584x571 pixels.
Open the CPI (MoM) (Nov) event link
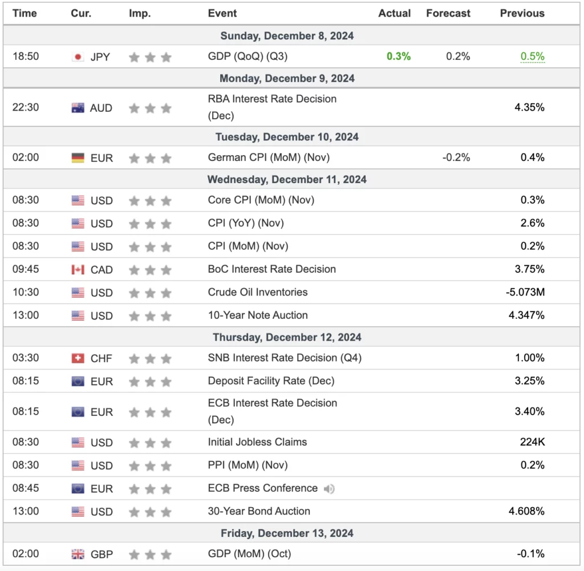pos(248,246)
